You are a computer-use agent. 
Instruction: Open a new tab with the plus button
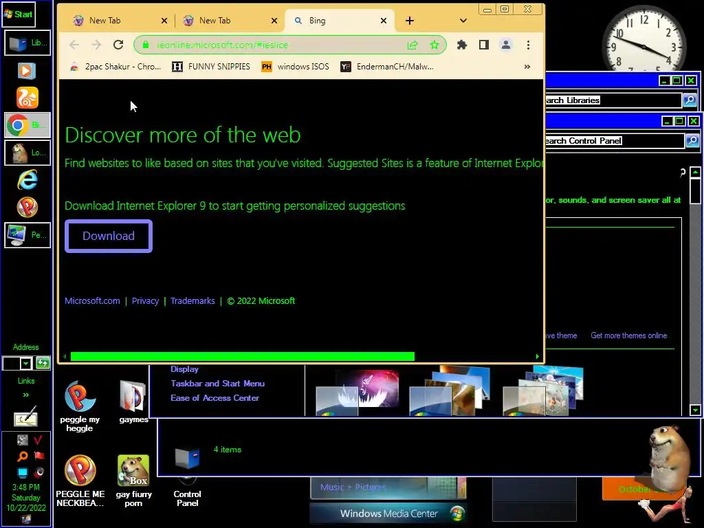click(x=410, y=21)
